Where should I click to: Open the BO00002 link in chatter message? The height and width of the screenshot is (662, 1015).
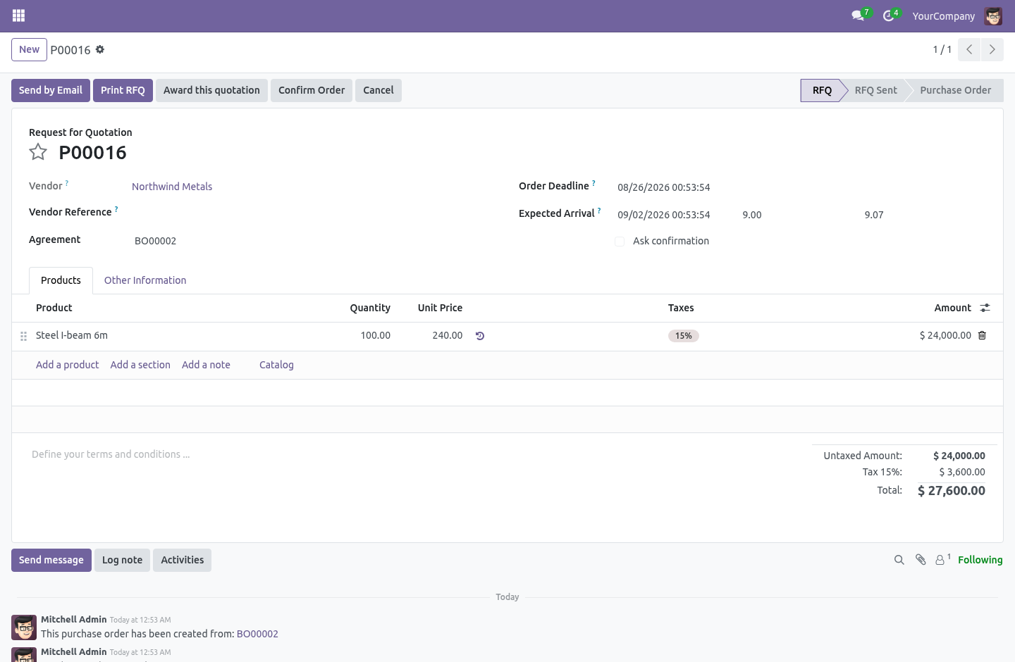pos(257,634)
